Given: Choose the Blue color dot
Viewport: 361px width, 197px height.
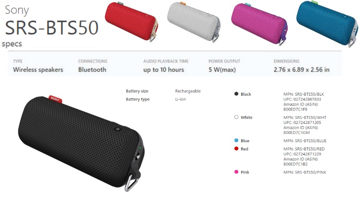Looking at the screenshot, I should pyautogui.click(x=236, y=140).
